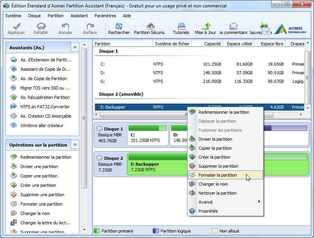314x238 pixels.
Task: Choose Formater la partition in context menu
Action: tap(225, 175)
